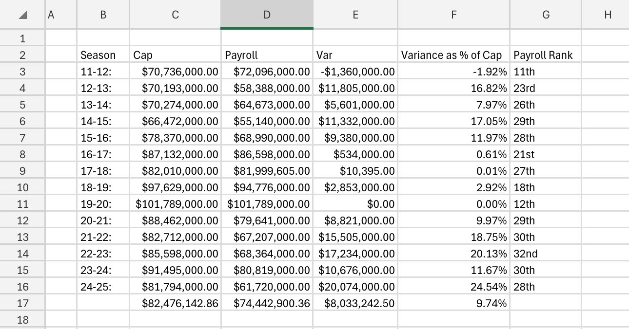The height and width of the screenshot is (329, 629).
Task: Click payroll rank 26th
Action: (546, 105)
